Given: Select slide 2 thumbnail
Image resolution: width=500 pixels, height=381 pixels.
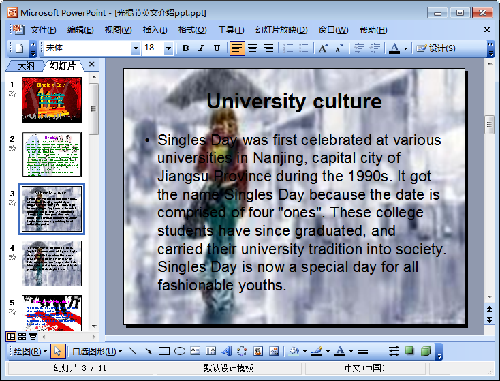Looking at the screenshot, I should pos(52,155).
